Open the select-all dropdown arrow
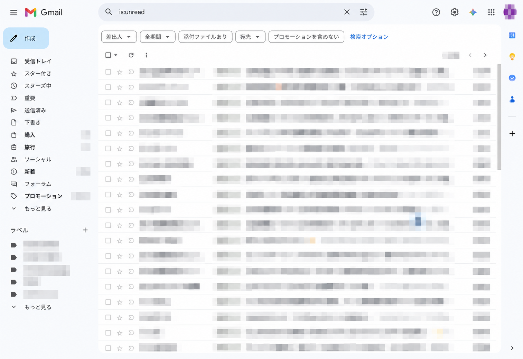 [116, 55]
